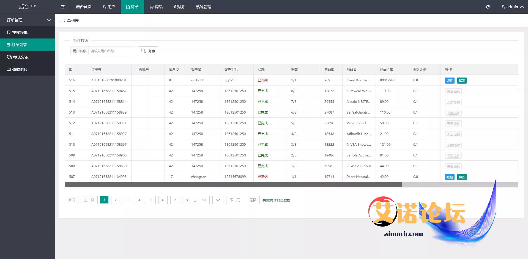Click the 上一页 previous page button
The width and height of the screenshot is (528, 259).
[89, 200]
